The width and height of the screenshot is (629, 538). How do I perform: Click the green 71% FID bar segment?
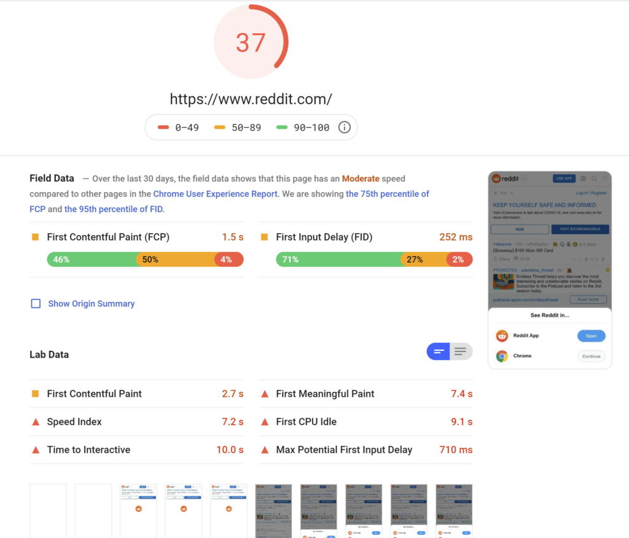tap(338, 259)
